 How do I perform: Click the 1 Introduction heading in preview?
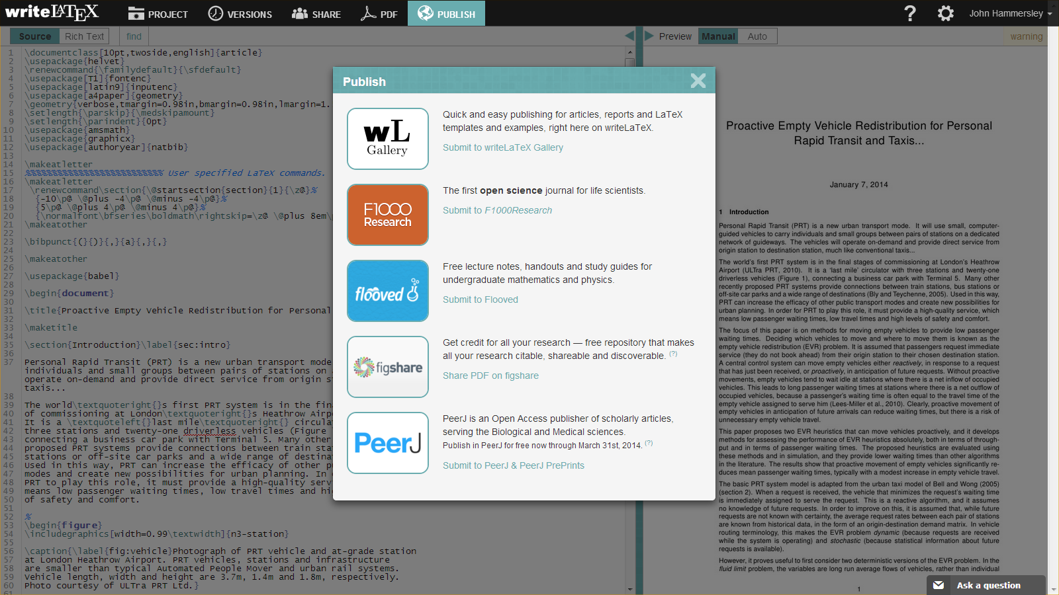[744, 212]
